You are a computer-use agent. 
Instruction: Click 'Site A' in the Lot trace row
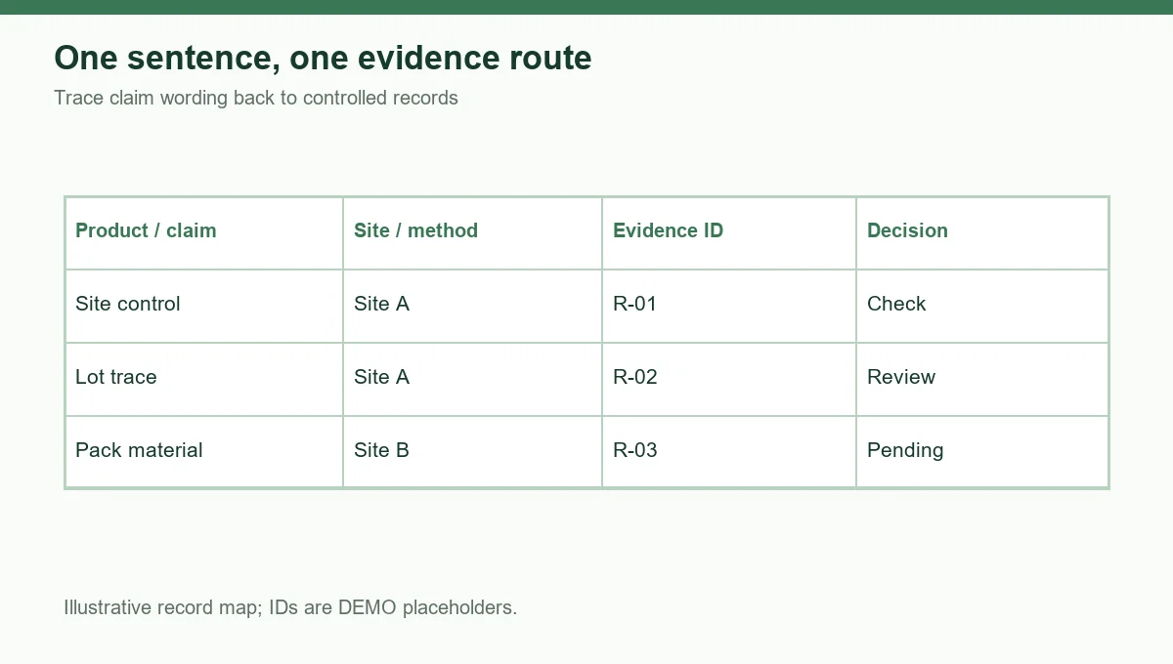[472, 379]
